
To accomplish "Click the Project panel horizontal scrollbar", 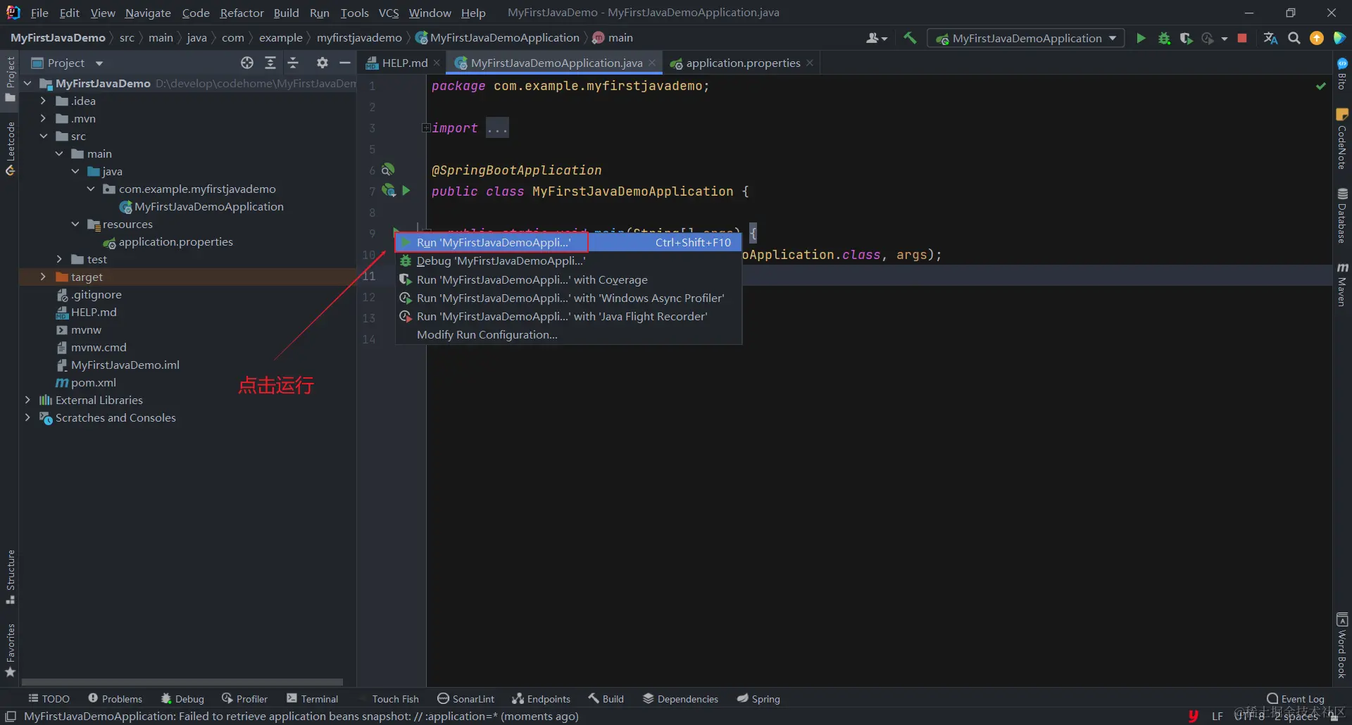I will pyautogui.click(x=182, y=682).
